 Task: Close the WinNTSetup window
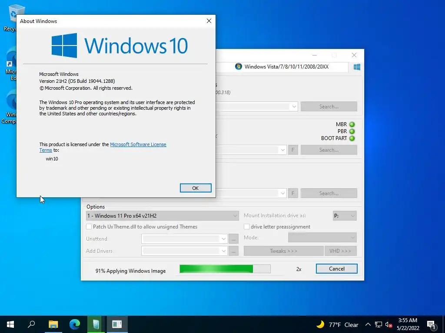click(x=354, y=55)
